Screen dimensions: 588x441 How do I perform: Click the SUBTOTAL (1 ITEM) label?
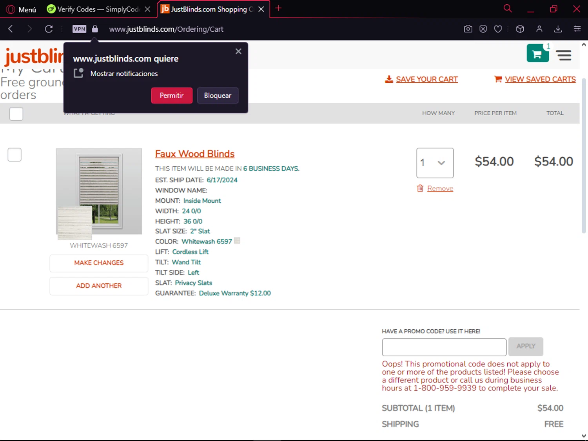418,408
